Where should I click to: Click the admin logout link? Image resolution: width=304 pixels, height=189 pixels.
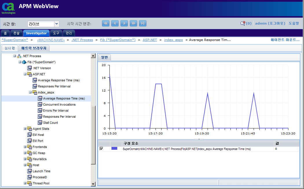[270, 23]
